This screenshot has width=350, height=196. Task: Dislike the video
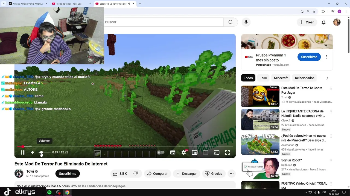click(x=136, y=174)
